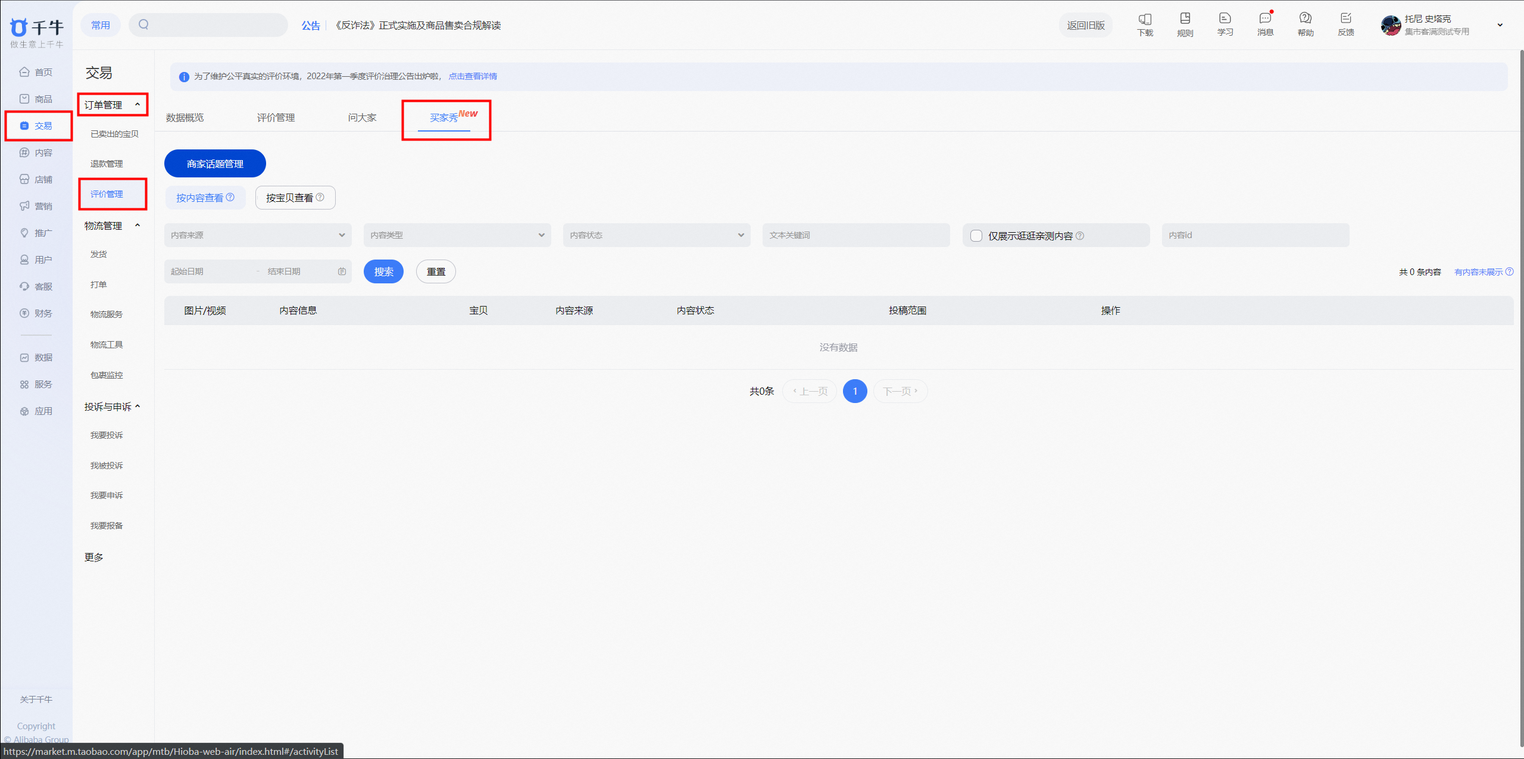Open 推广 in the sidebar
This screenshot has height=759, width=1524.
[36, 233]
